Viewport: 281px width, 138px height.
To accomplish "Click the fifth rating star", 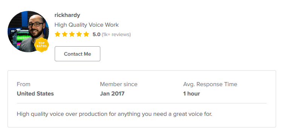I will click(x=86, y=34).
